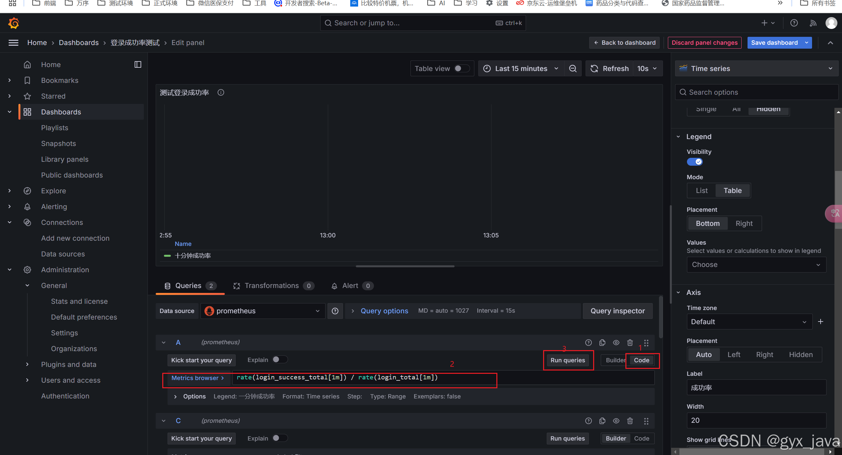Open the Query inspector

618,311
